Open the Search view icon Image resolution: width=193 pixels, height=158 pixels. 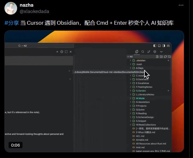pyautogui.click(x=143, y=52)
